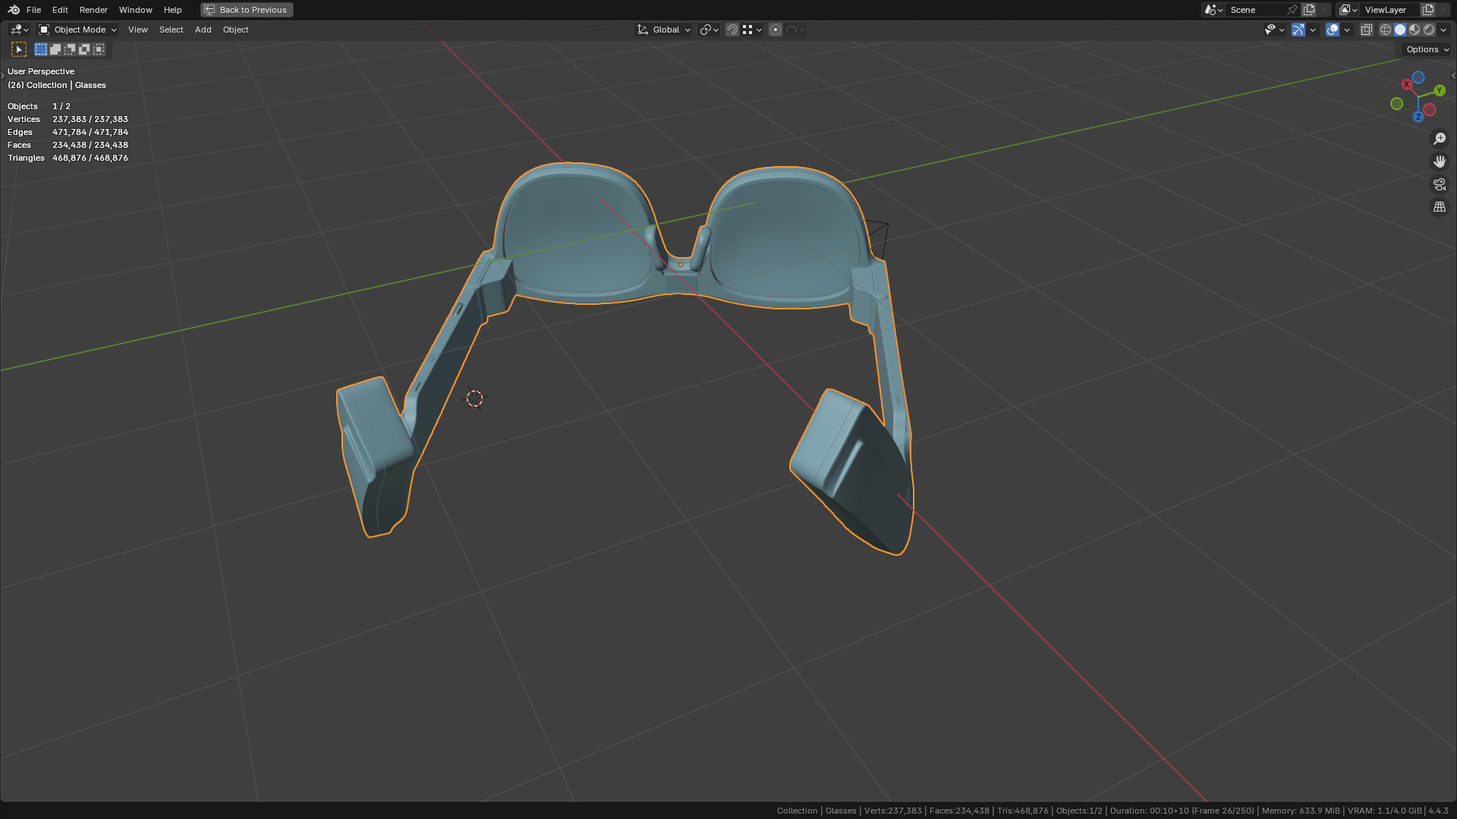Choose the Extend selection mode icon
1457x819 pixels.
click(x=55, y=49)
